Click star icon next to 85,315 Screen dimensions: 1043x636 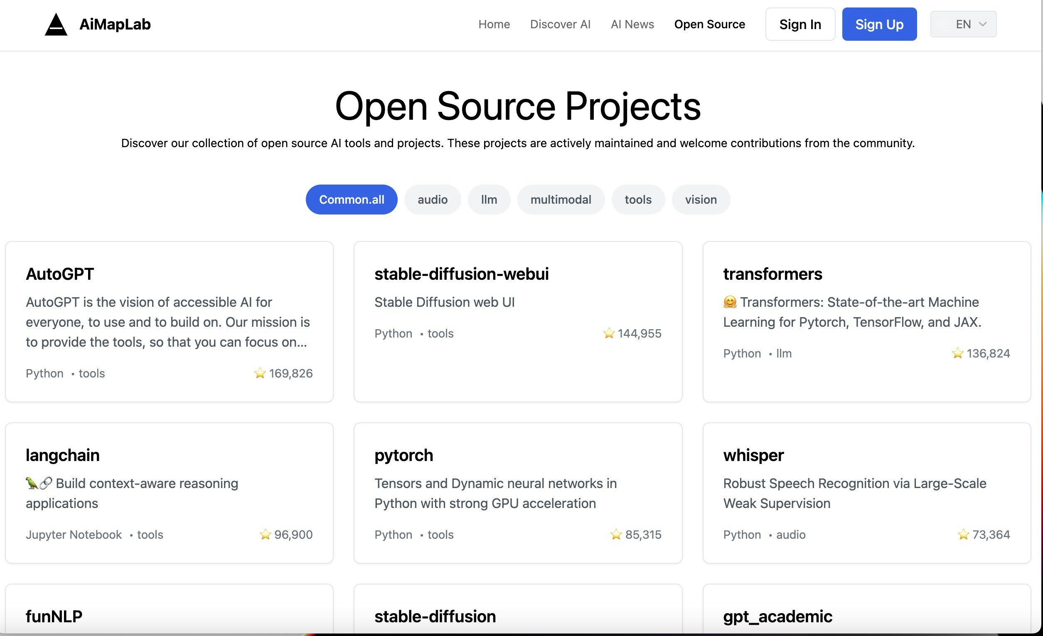pos(616,535)
